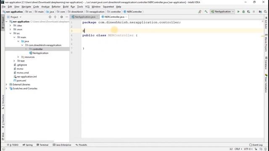This screenshot has height=151, width=269.
Task: Collapse the src folder
Action: (x=10, y=34)
